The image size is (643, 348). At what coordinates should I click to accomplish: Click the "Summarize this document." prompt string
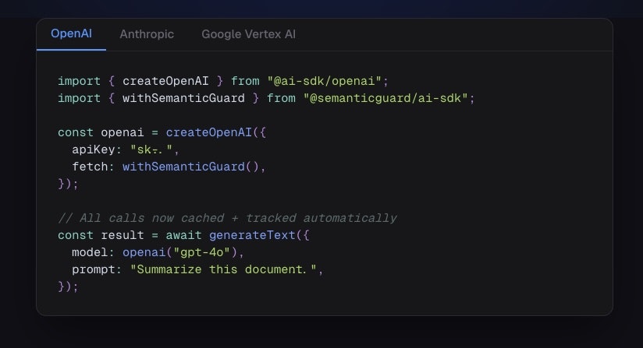click(x=223, y=269)
